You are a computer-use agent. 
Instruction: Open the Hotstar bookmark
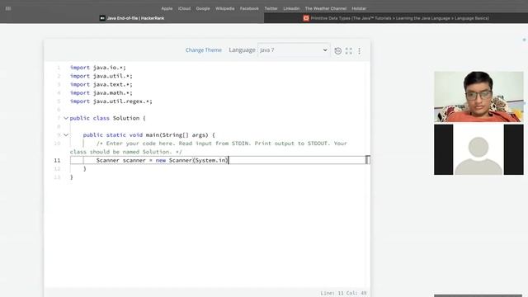359,8
